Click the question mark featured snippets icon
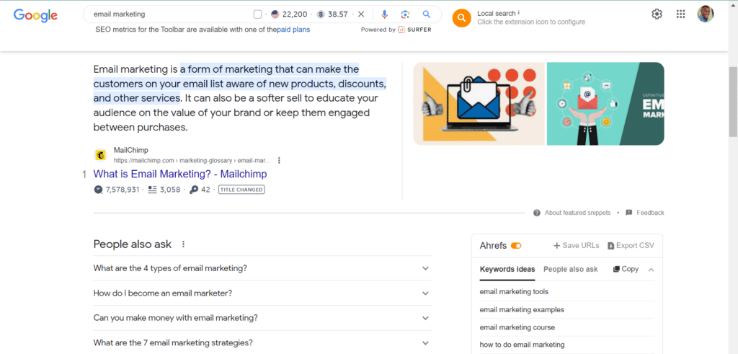This screenshot has width=738, height=354. coord(536,213)
